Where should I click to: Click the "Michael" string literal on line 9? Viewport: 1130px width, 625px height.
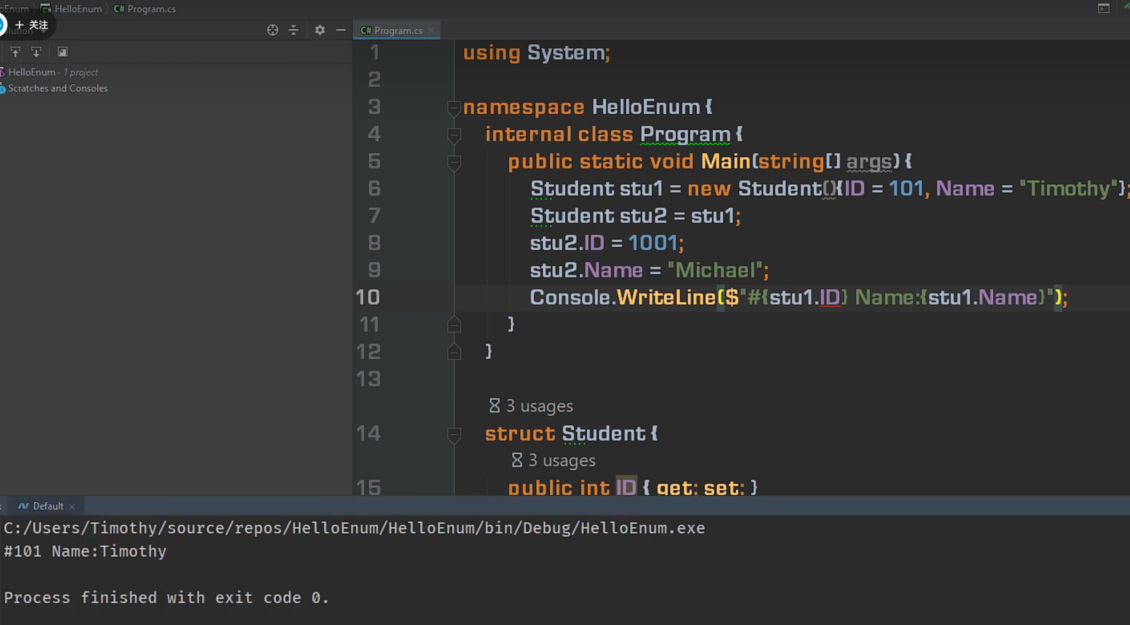click(715, 270)
